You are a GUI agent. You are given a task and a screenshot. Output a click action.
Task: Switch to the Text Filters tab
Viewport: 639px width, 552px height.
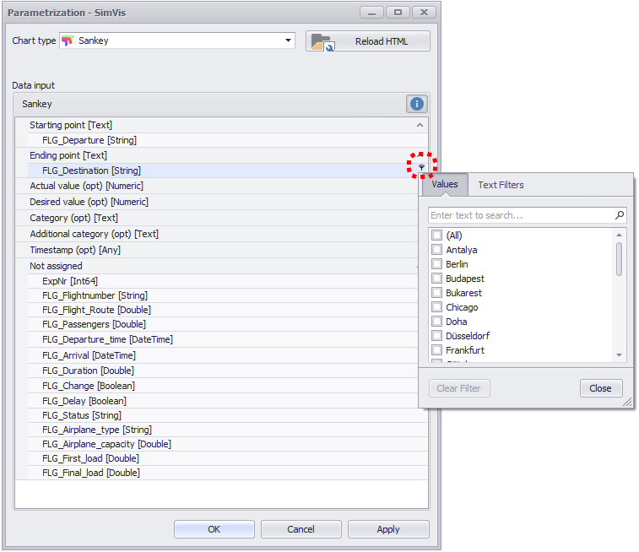501,185
